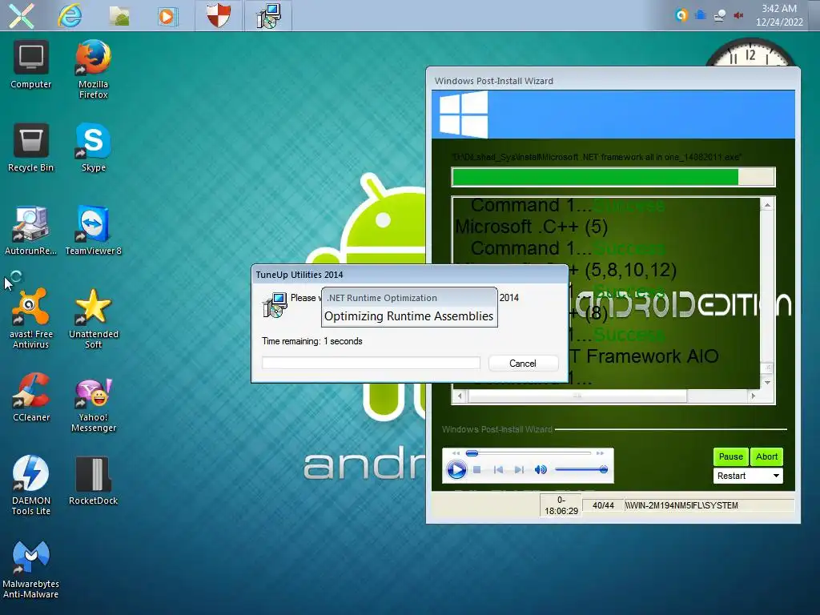
Task: Abort the Post-Install Wizard
Action: tap(766, 456)
